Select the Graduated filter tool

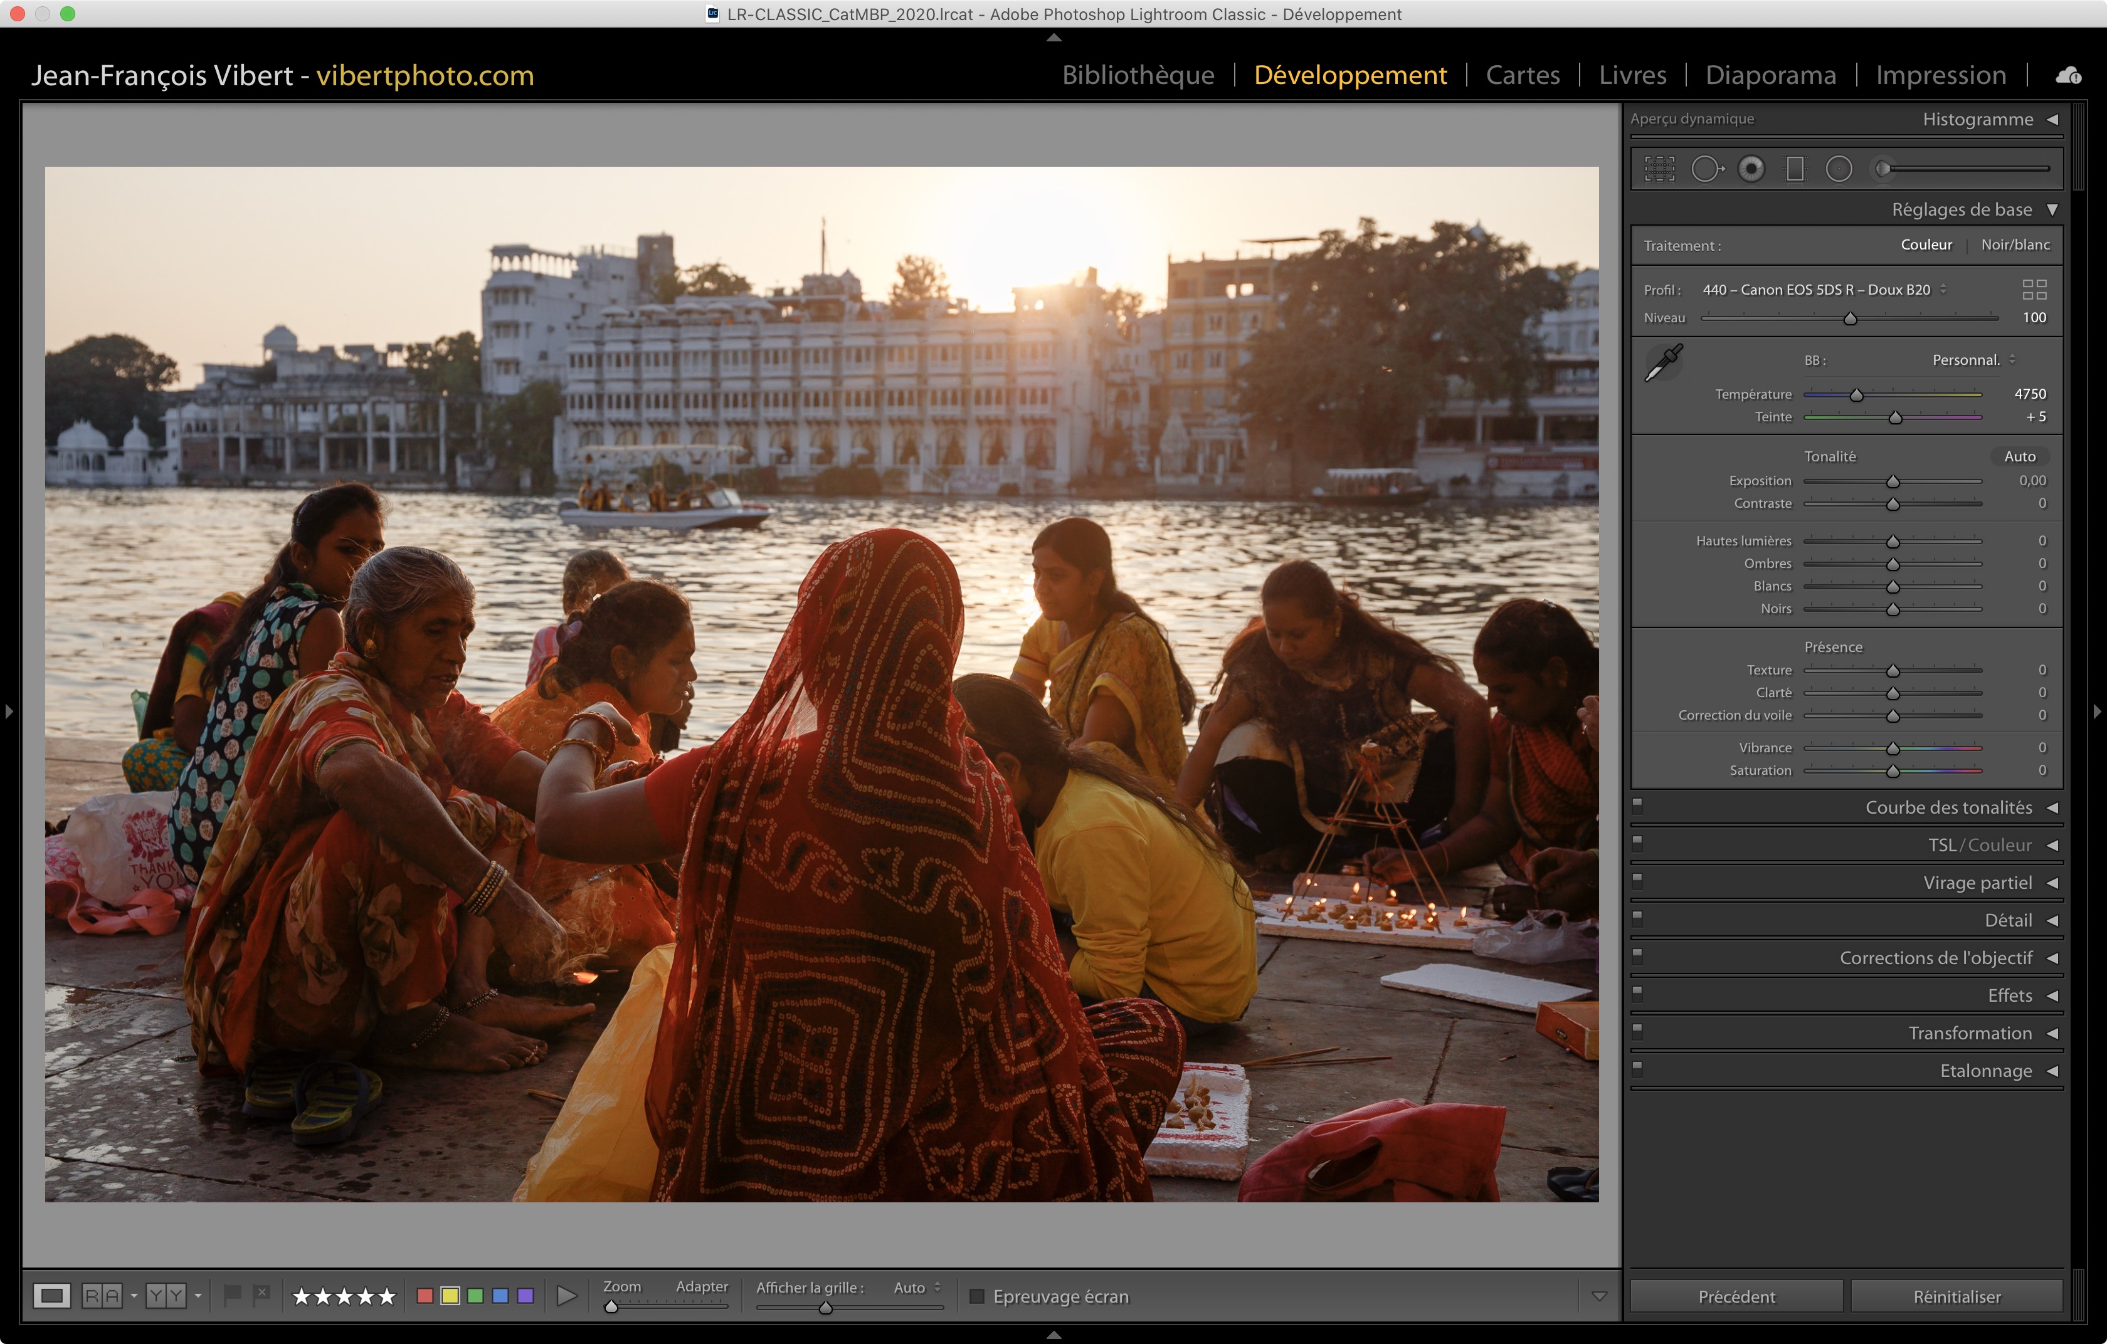pos(1795,169)
